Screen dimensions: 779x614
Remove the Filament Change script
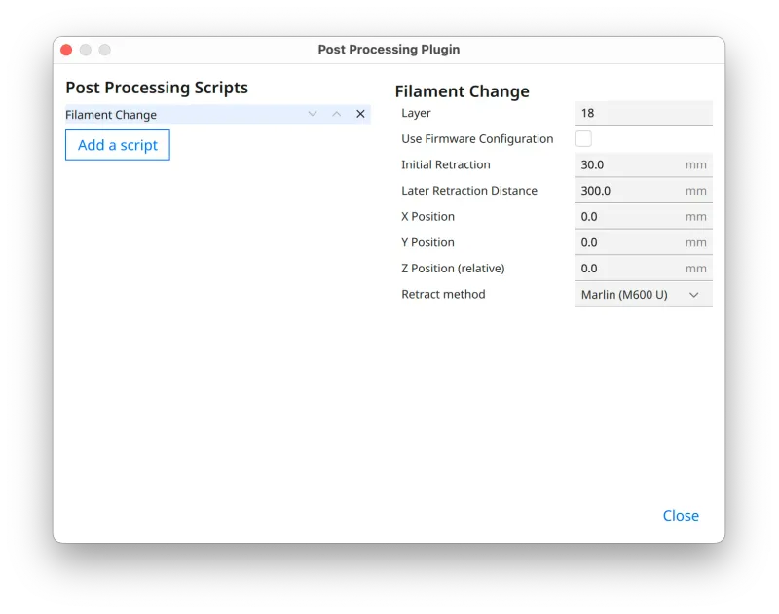(360, 114)
